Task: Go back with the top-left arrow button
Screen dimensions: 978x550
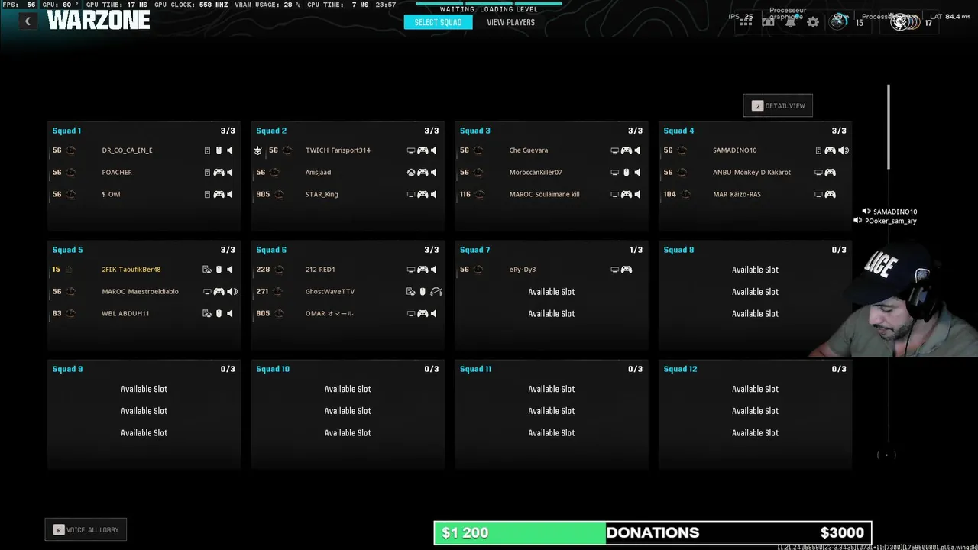Action: 28,21
